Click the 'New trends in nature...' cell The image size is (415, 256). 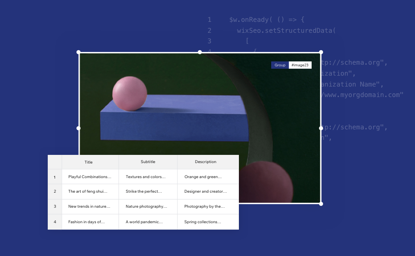click(90, 206)
